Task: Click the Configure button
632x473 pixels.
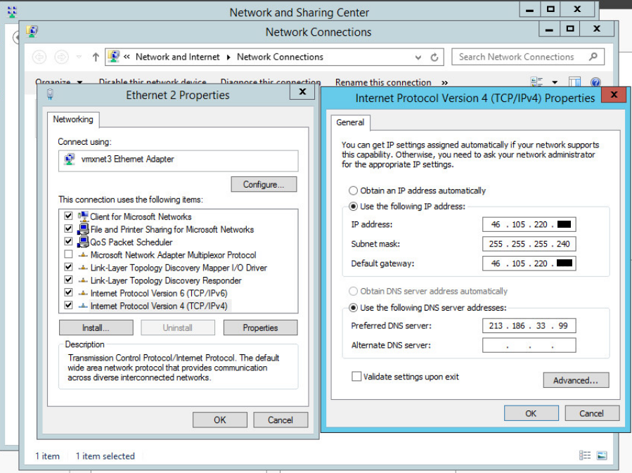Action: 264,184
